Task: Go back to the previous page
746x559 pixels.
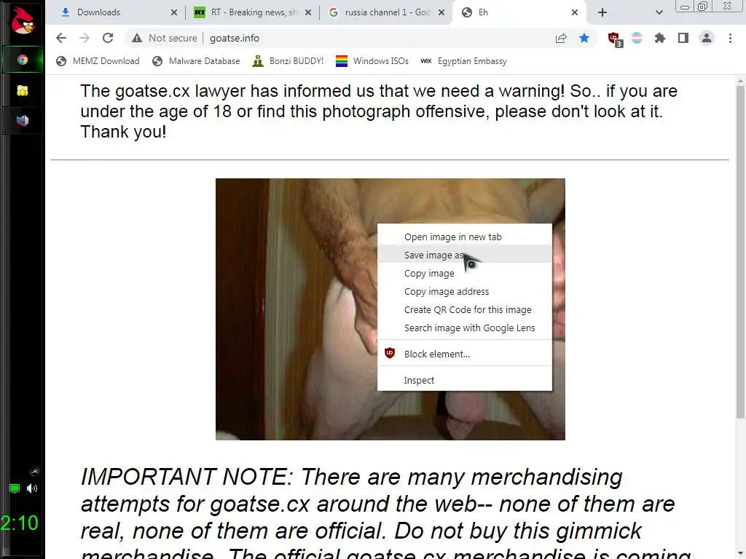Action: 61,38
